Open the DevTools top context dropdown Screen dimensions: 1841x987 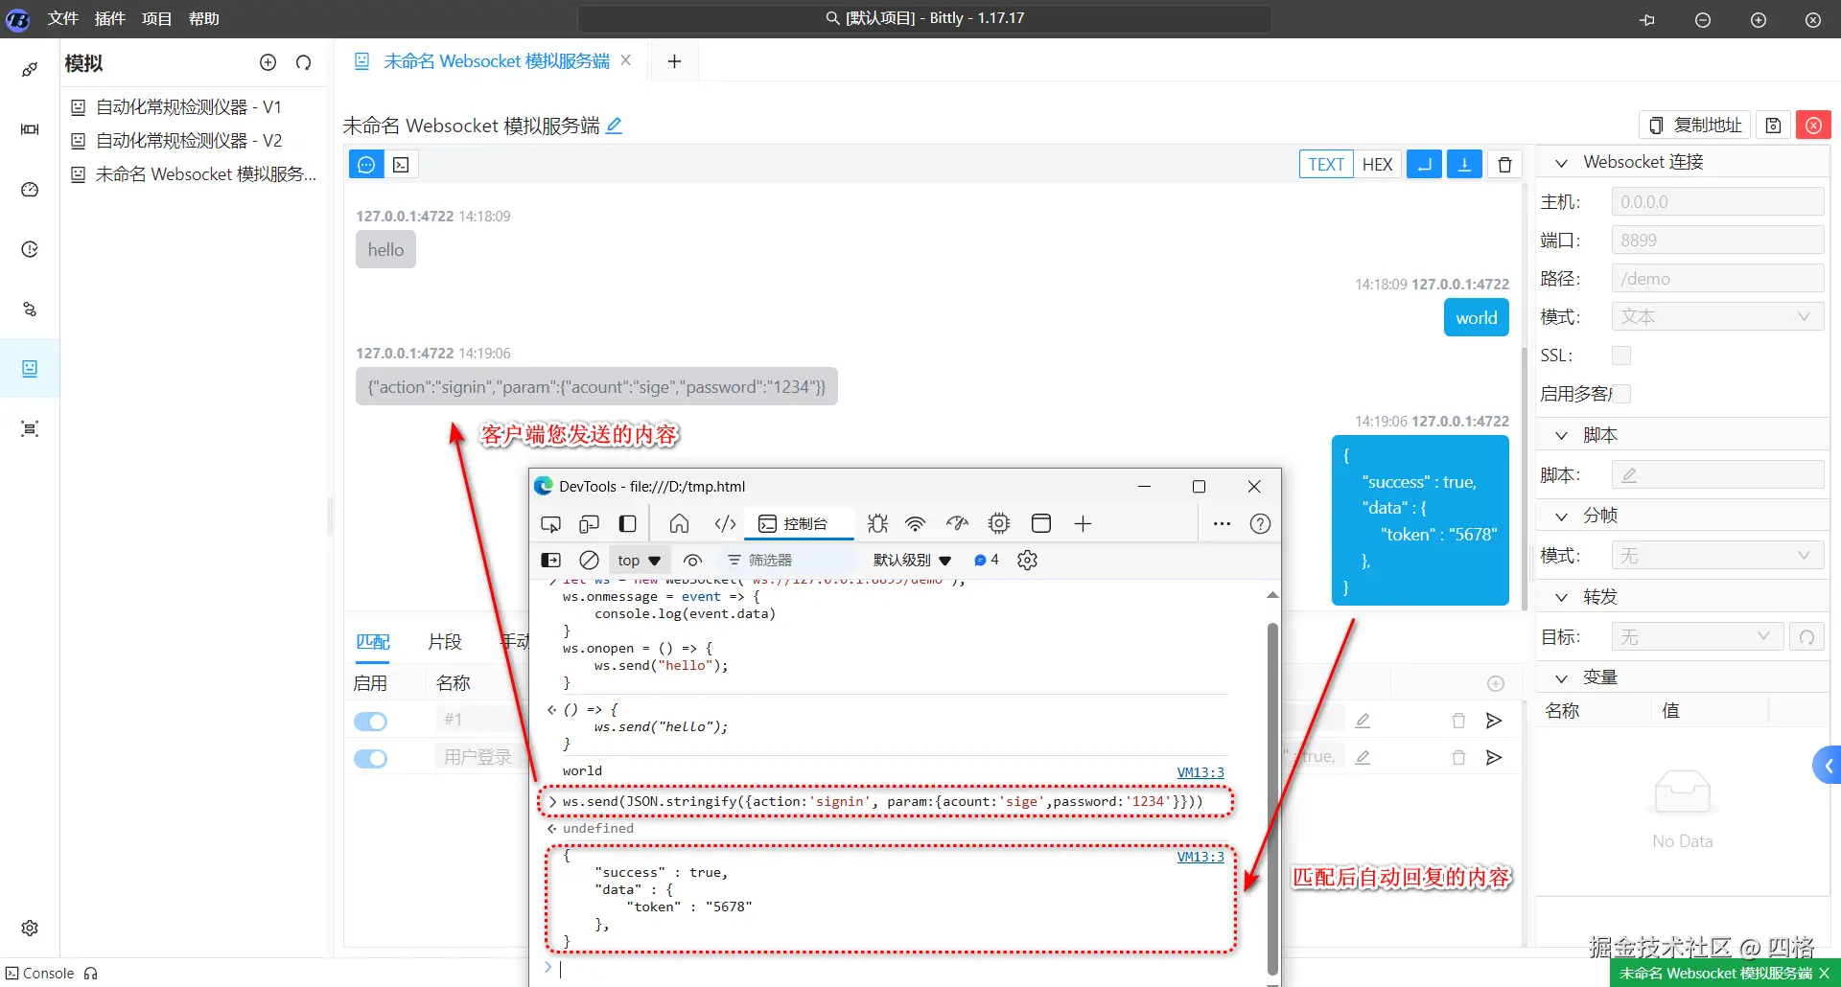[x=639, y=561]
